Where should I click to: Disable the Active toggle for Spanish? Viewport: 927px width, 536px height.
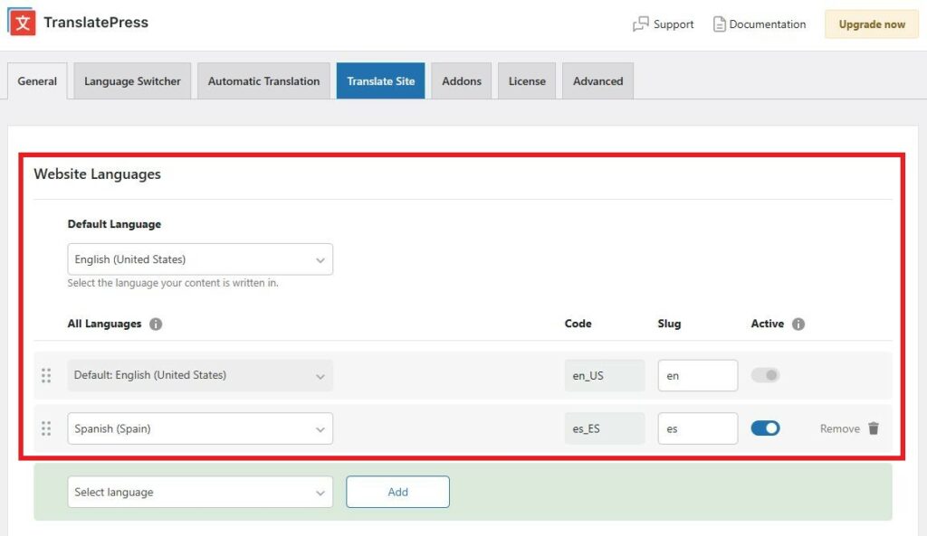coord(765,428)
